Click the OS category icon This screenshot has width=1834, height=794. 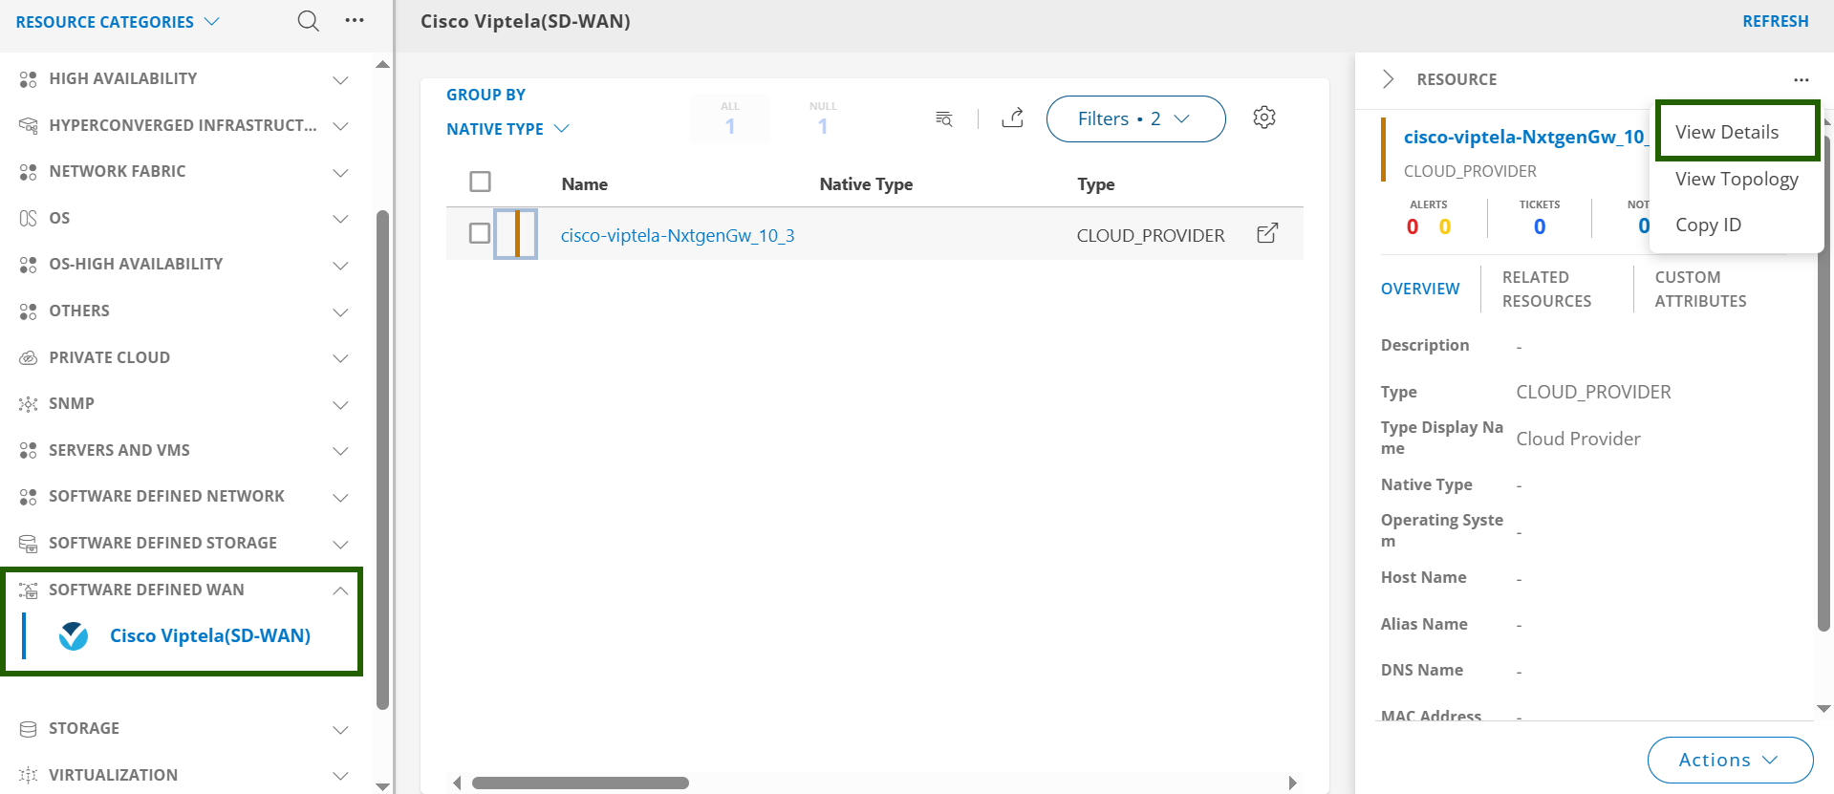point(29,218)
